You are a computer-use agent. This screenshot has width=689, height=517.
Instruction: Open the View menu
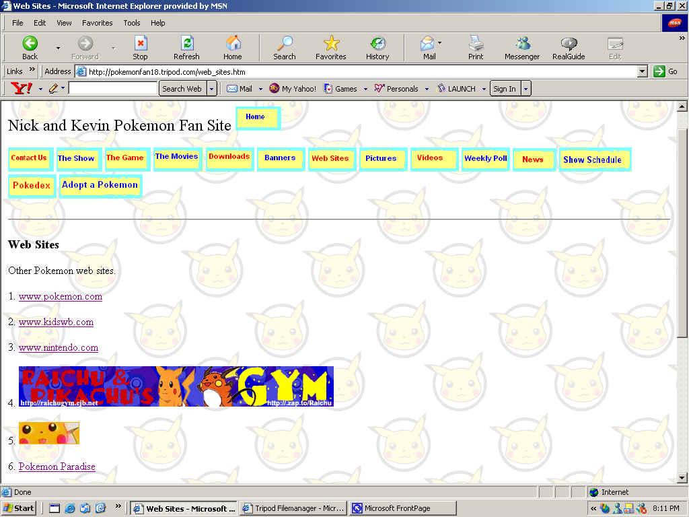(64, 23)
